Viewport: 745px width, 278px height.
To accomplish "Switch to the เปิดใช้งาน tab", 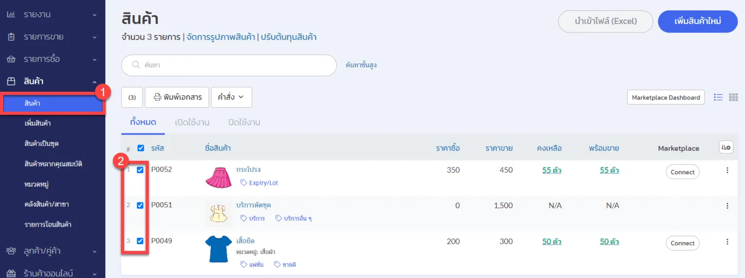I will pyautogui.click(x=192, y=122).
